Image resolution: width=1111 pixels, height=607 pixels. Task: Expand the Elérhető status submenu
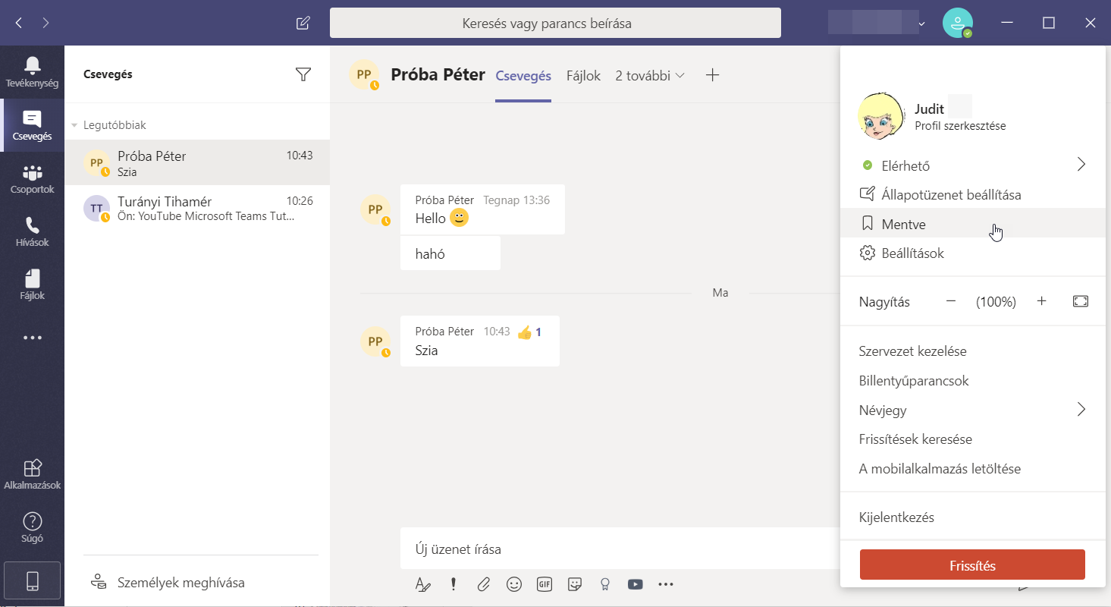(x=1081, y=165)
